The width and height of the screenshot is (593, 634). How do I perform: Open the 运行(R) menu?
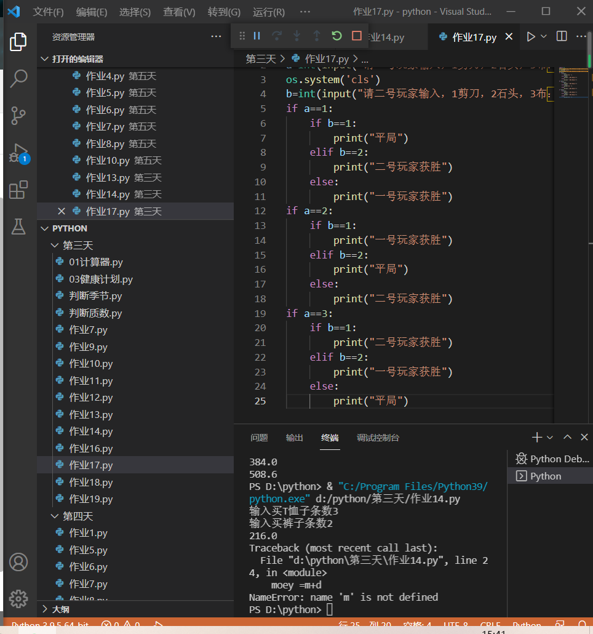point(269,12)
